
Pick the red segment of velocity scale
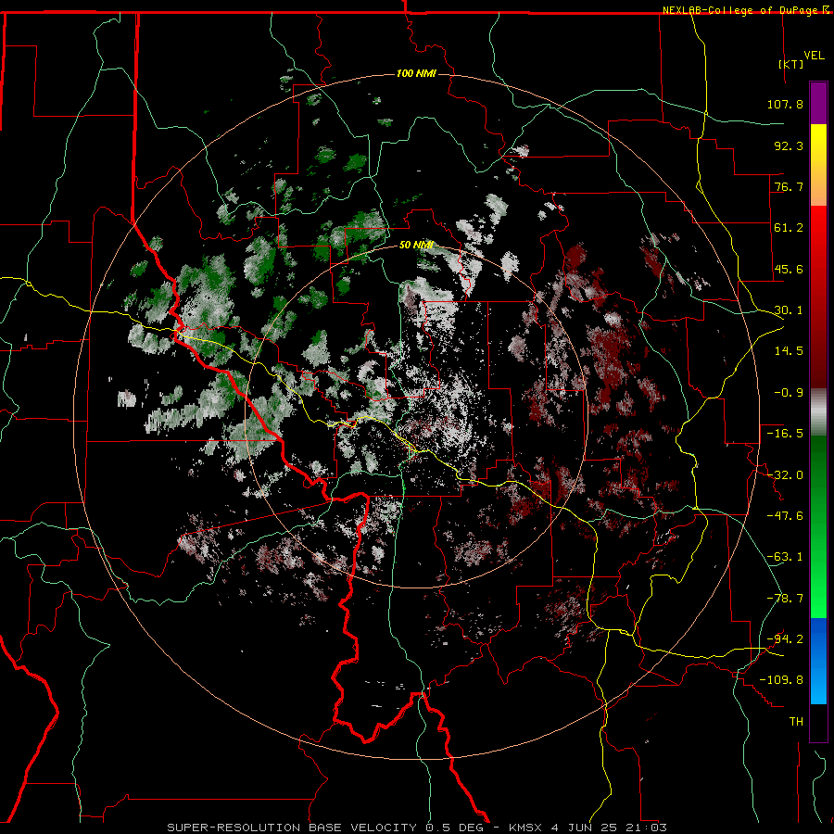(x=818, y=297)
